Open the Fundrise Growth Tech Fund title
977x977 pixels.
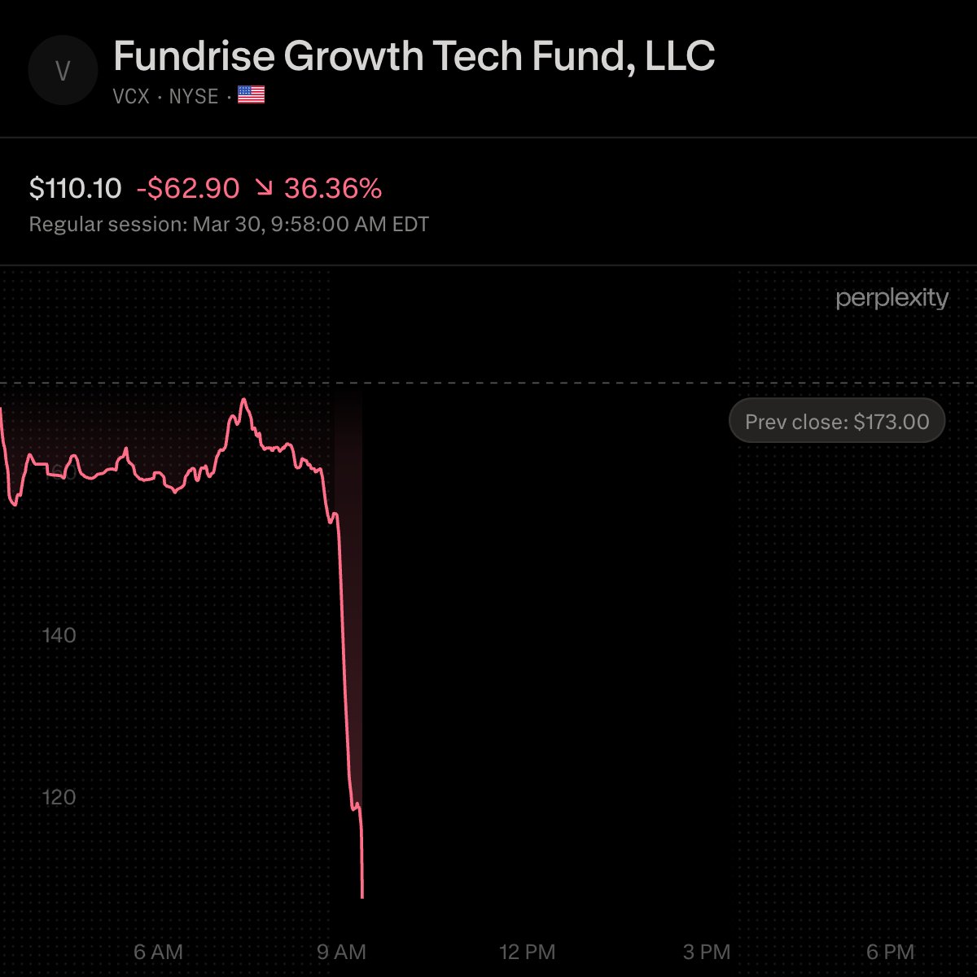414,56
